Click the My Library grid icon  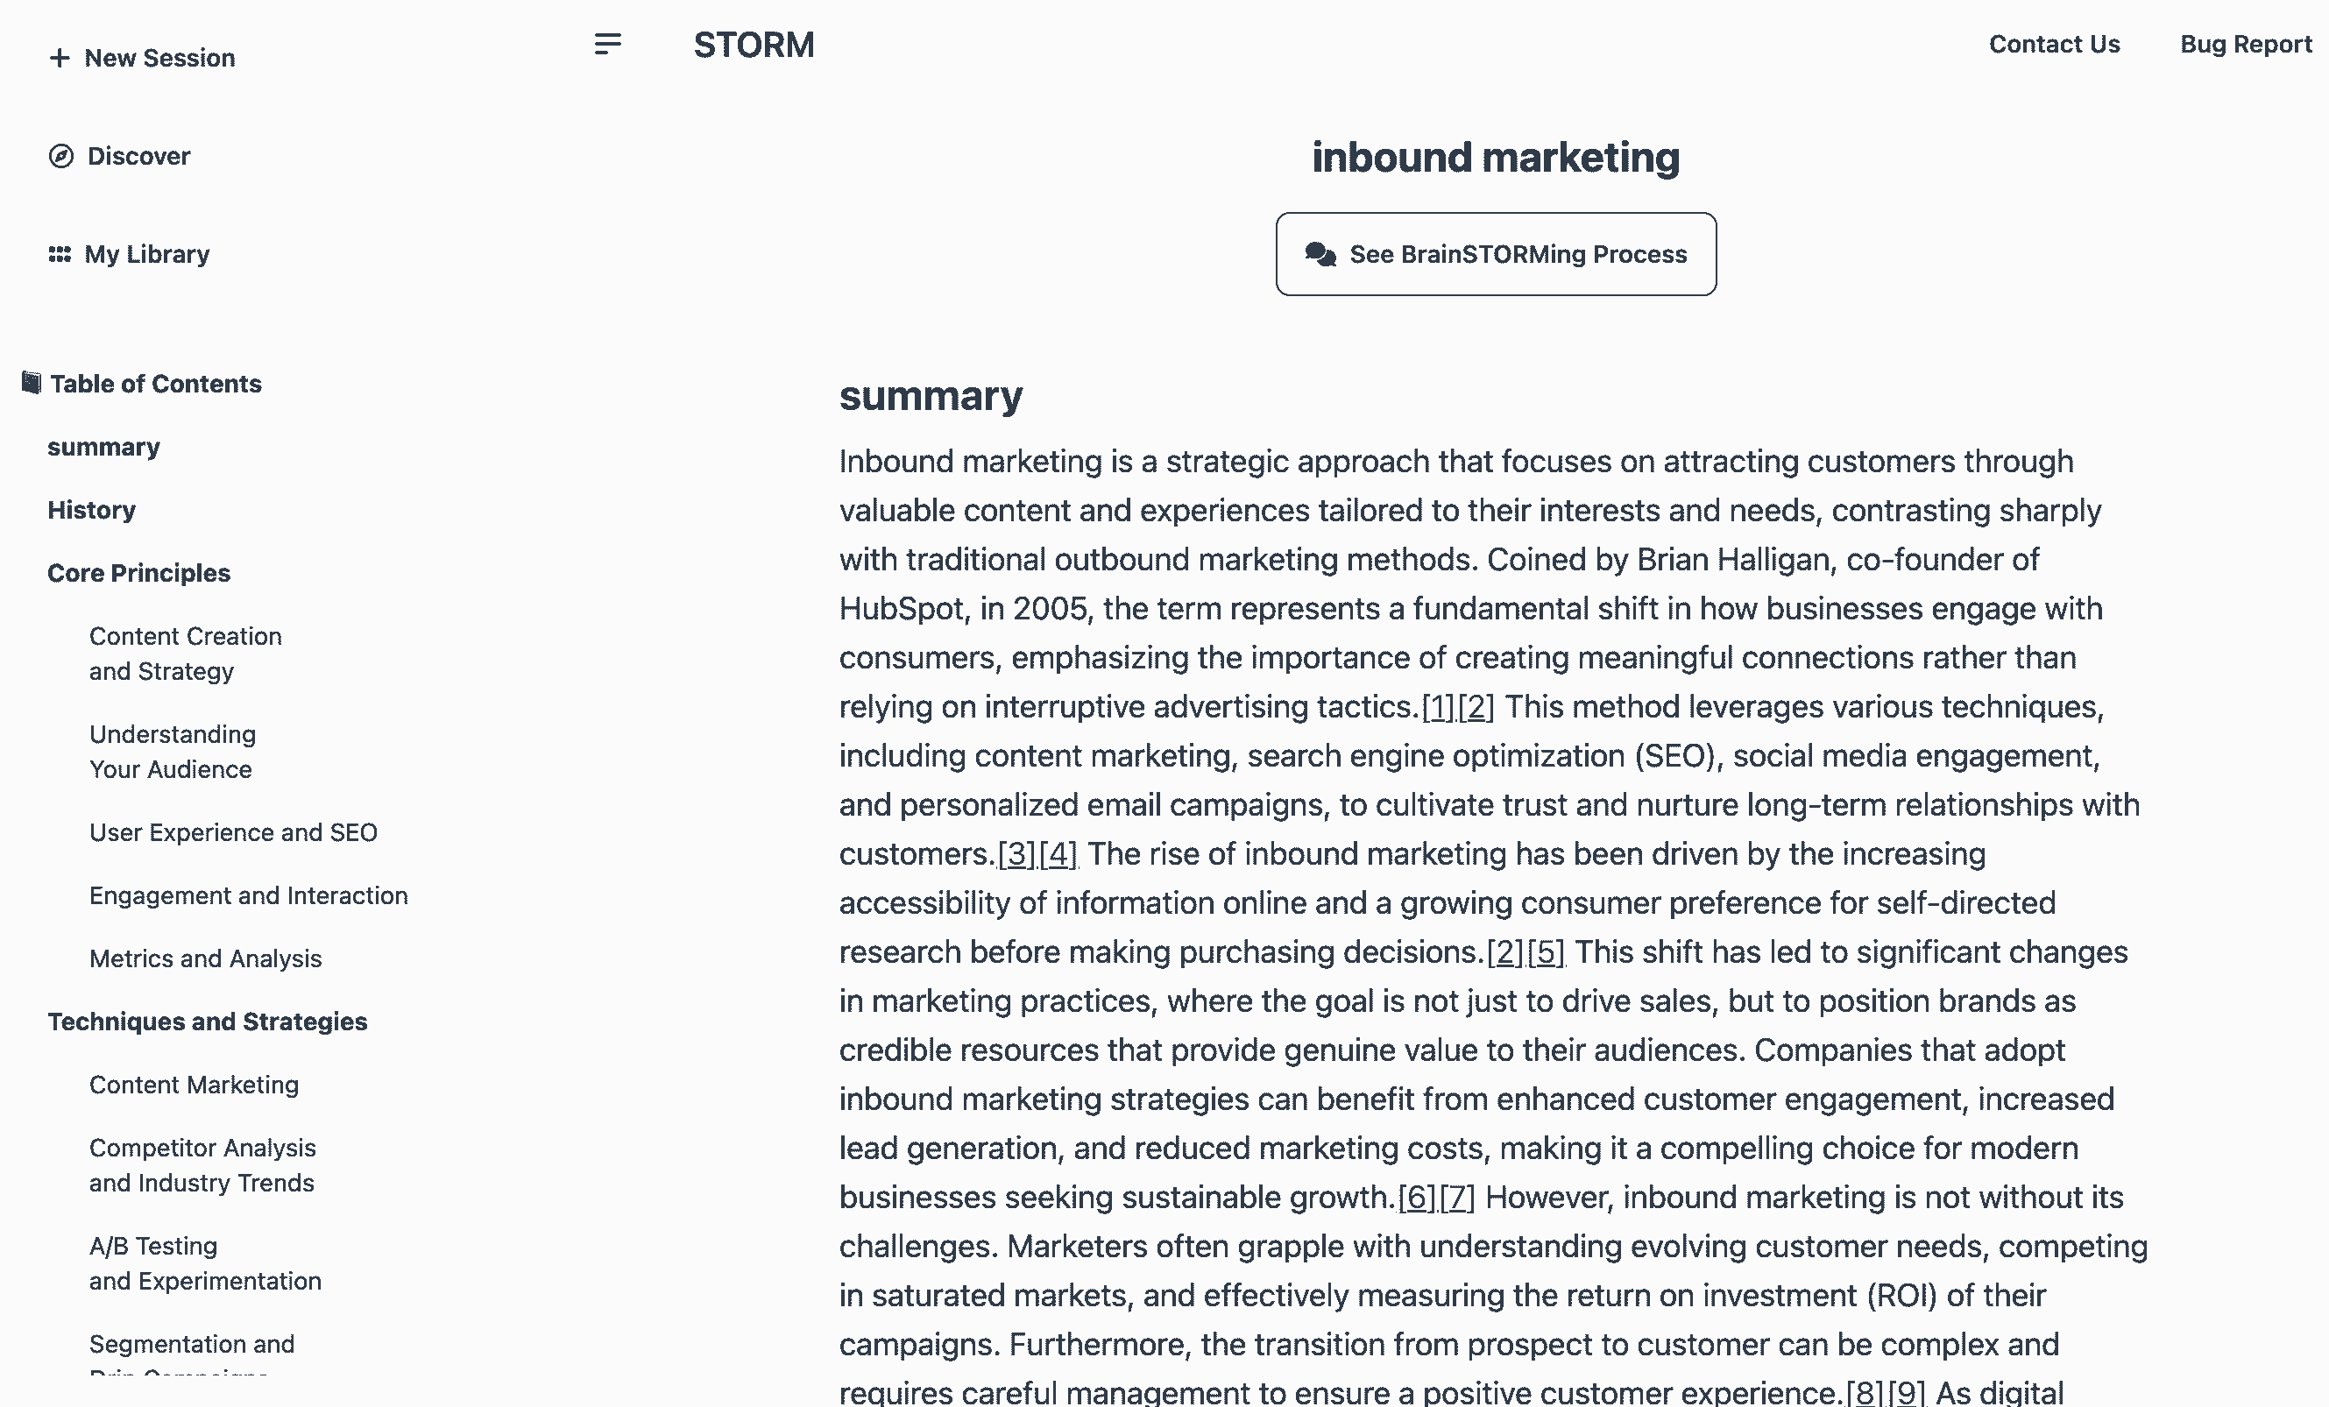[60, 254]
